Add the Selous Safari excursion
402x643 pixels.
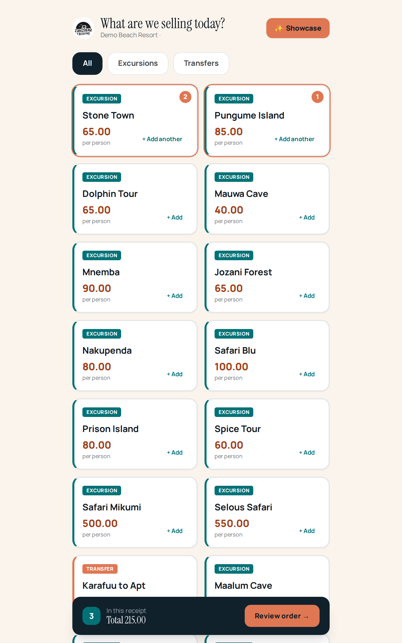[x=307, y=531]
